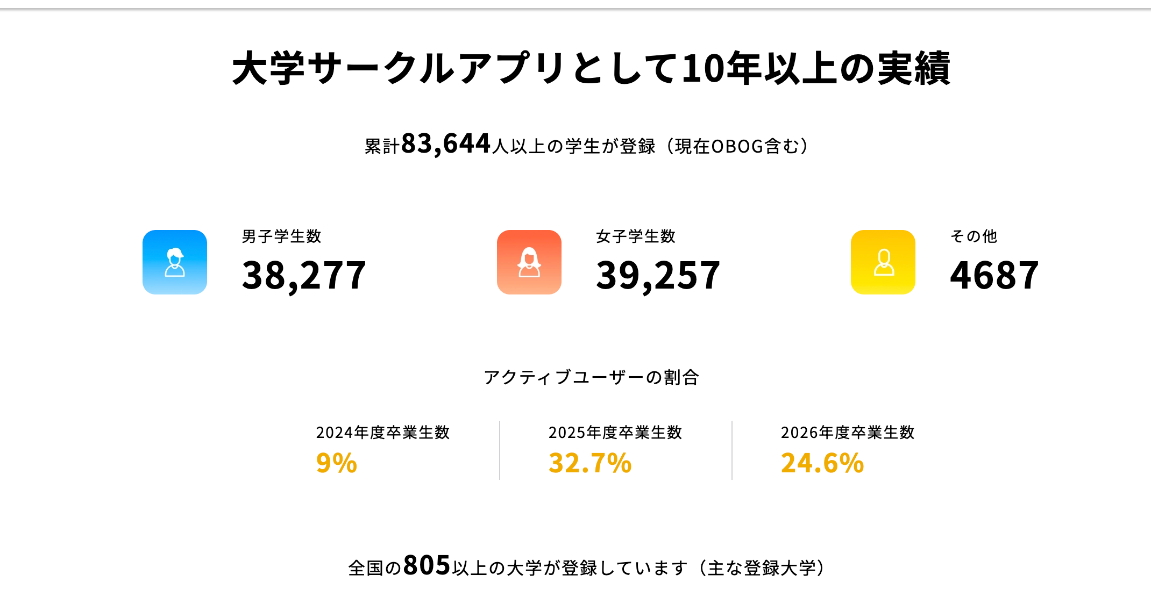Click the 38,277 male student number
The height and width of the screenshot is (604, 1151).
pos(304,276)
